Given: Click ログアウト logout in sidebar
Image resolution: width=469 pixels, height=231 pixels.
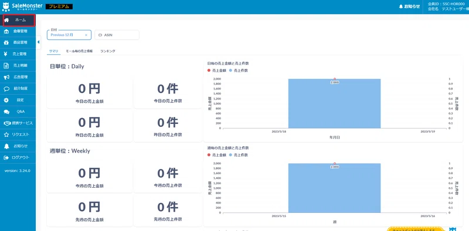Looking at the screenshot, I should (x=18, y=157).
